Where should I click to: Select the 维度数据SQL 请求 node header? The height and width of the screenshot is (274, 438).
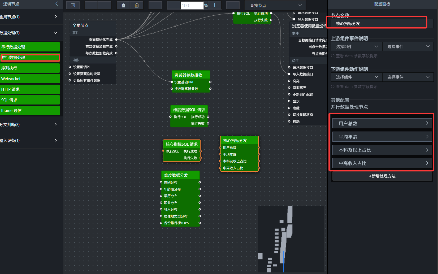(x=189, y=110)
